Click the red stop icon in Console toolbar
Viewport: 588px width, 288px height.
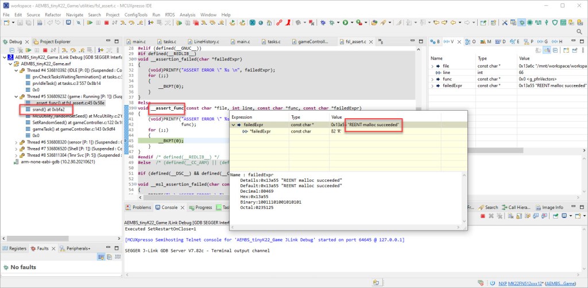pos(482,216)
